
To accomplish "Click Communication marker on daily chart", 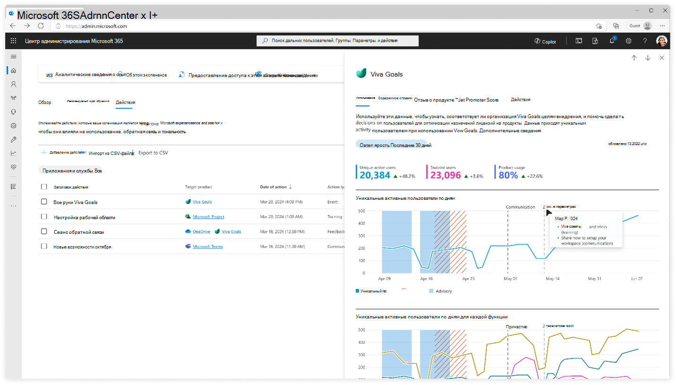I will [520, 207].
